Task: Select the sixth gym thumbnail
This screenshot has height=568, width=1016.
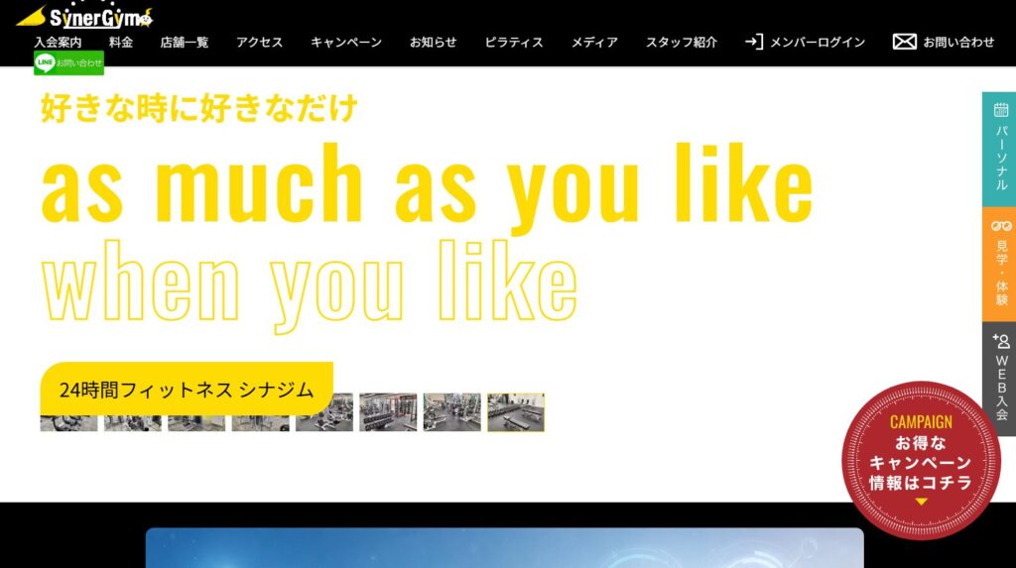Action: coord(388,412)
